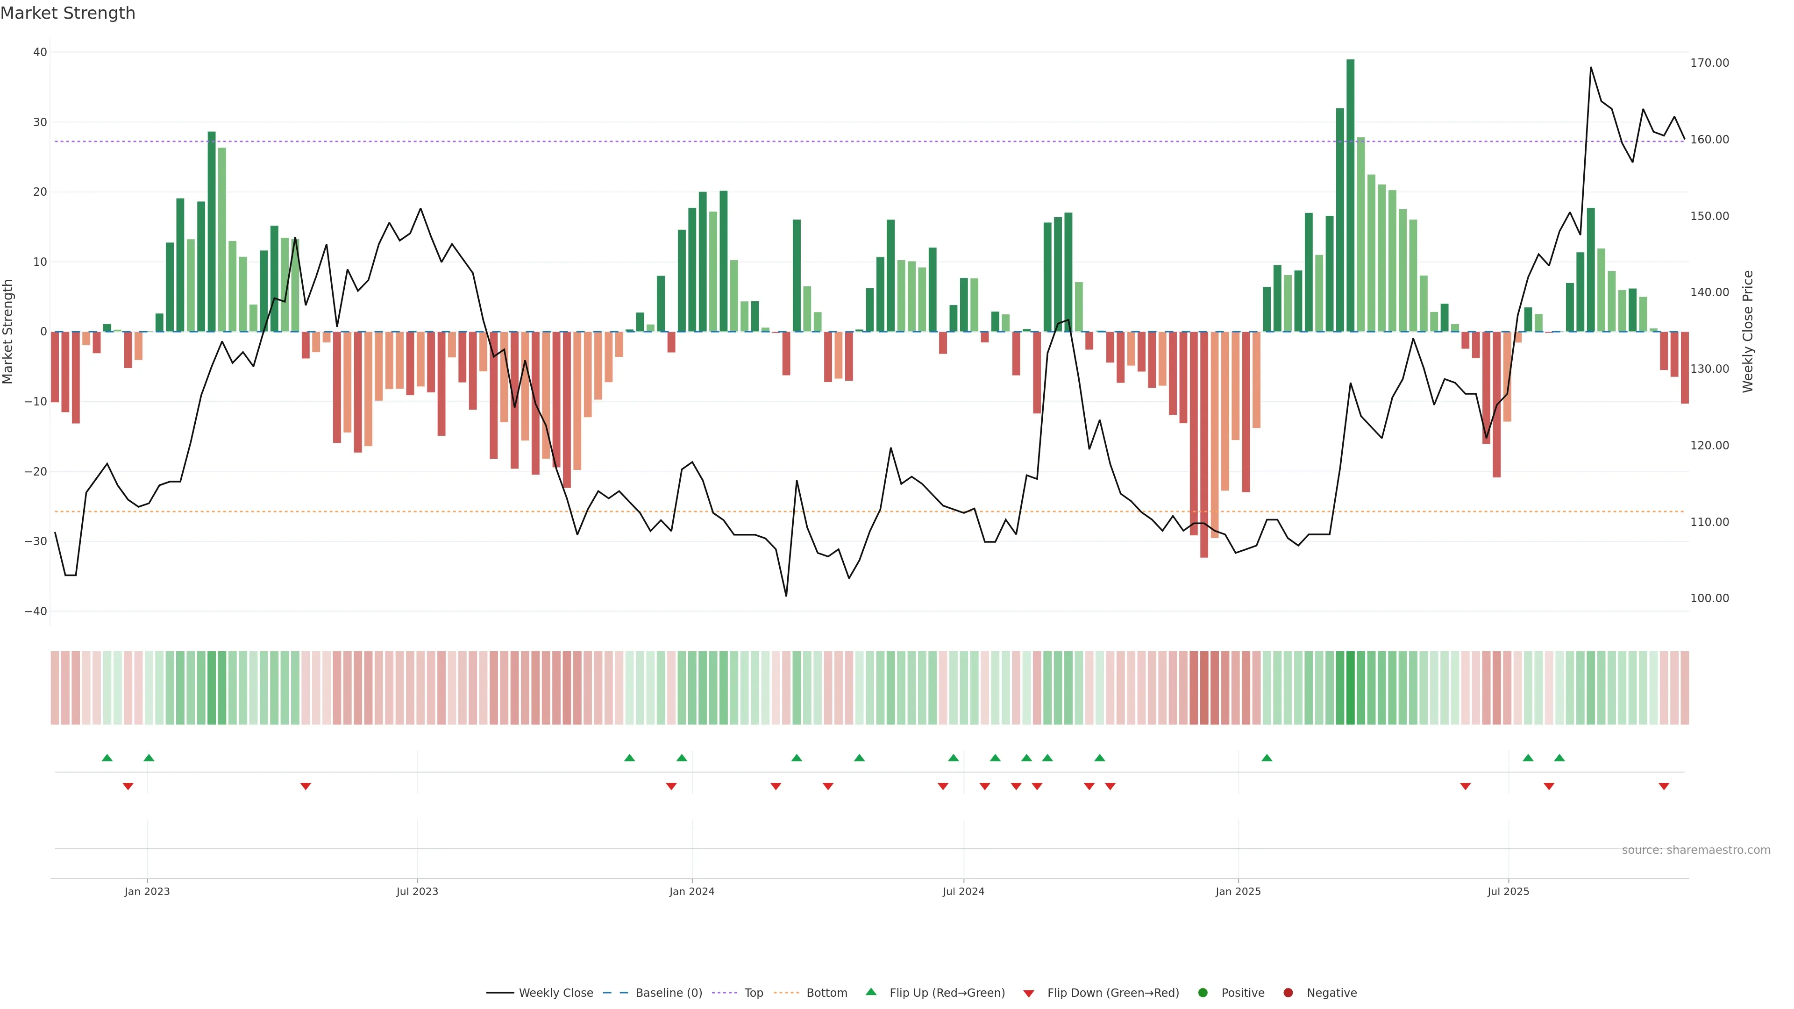Screen dimensions: 1794x1009
Task: Click the red triangle icon in the legend
Action: point(1029,994)
